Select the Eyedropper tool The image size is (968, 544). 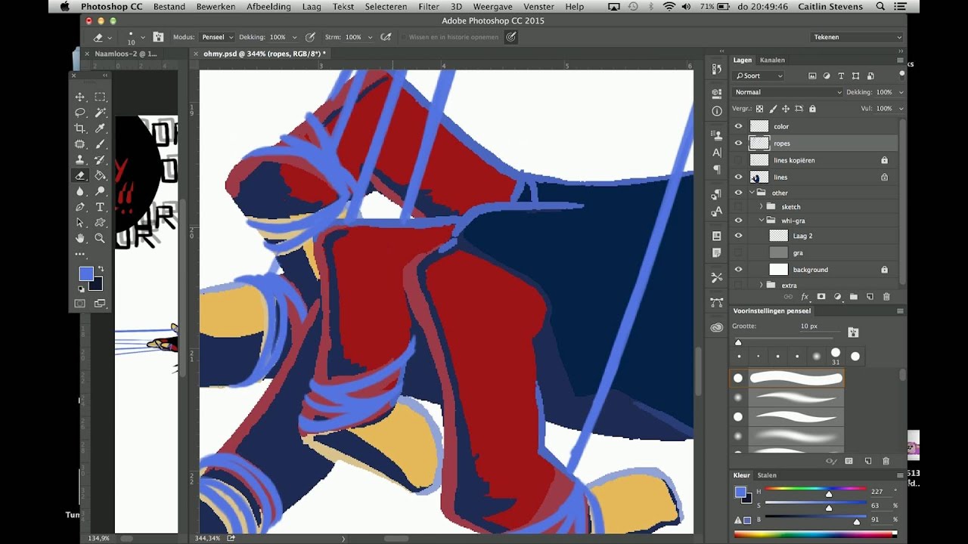click(x=100, y=128)
